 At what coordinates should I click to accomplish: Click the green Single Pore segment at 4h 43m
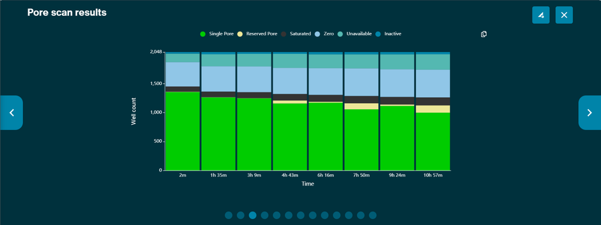pyautogui.click(x=290, y=137)
